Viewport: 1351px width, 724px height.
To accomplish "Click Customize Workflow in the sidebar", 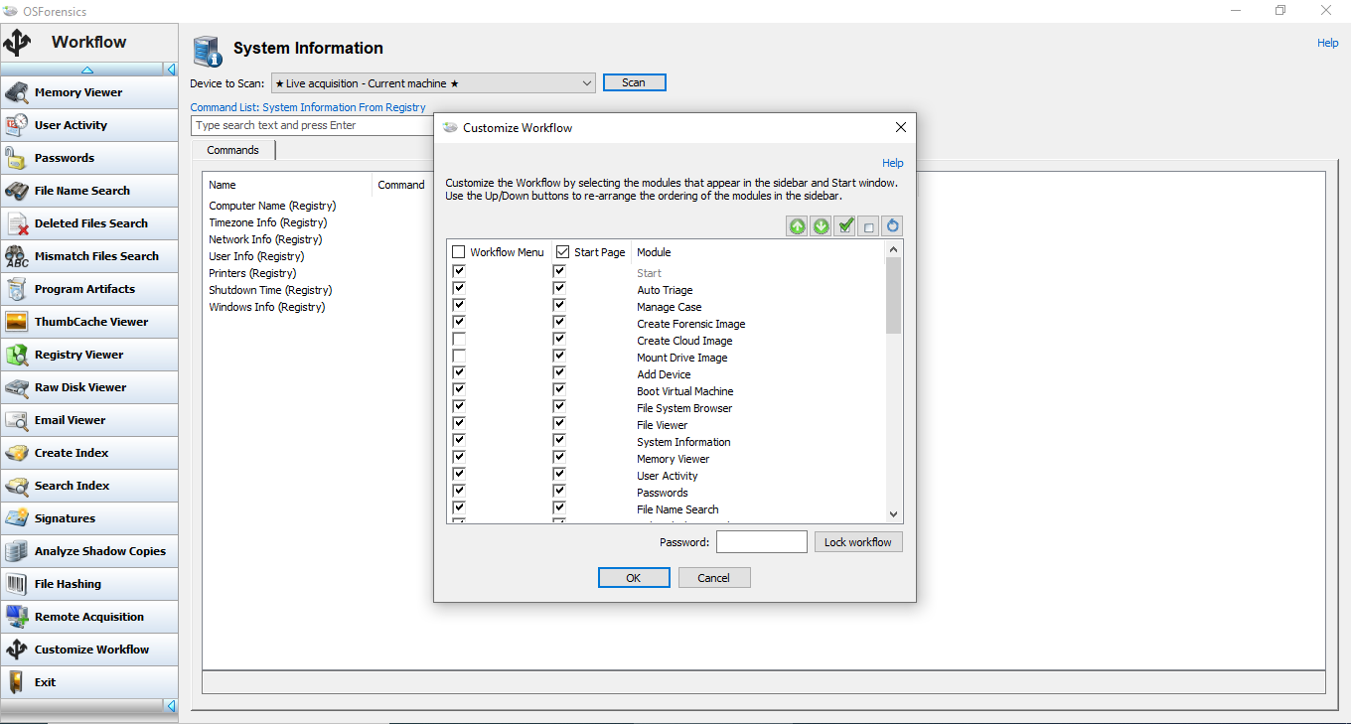I will 89,650.
